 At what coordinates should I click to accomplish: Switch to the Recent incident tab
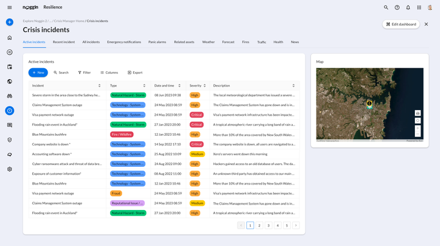point(64,42)
